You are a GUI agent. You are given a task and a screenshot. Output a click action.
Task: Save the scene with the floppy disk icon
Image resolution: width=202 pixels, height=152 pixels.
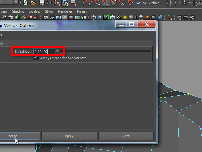point(42,3)
